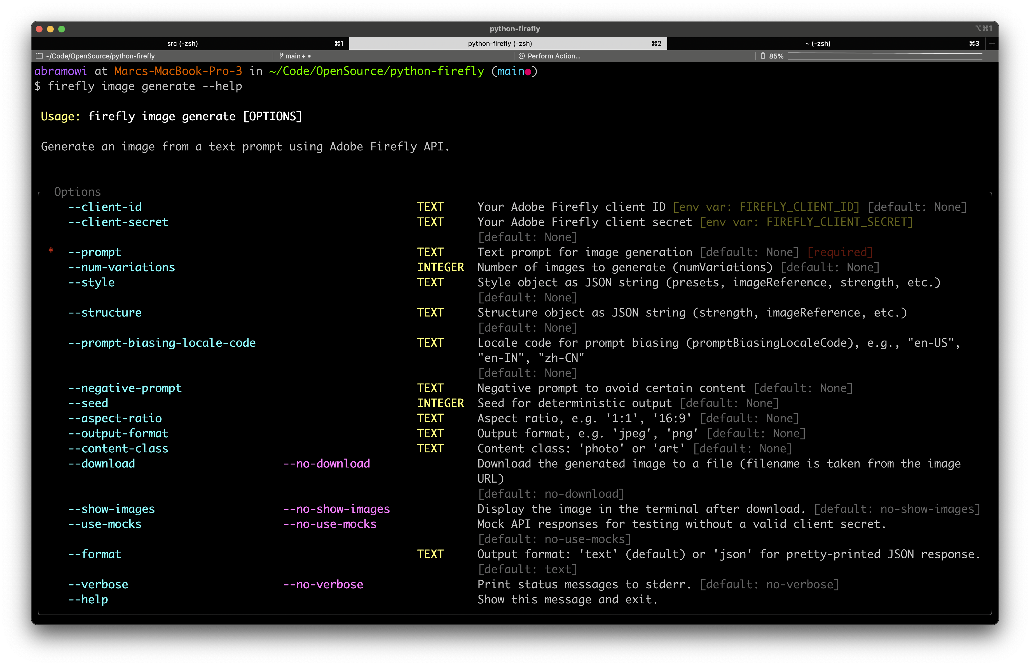Click the 'Usage:' label
The image size is (1030, 666).
coord(60,116)
